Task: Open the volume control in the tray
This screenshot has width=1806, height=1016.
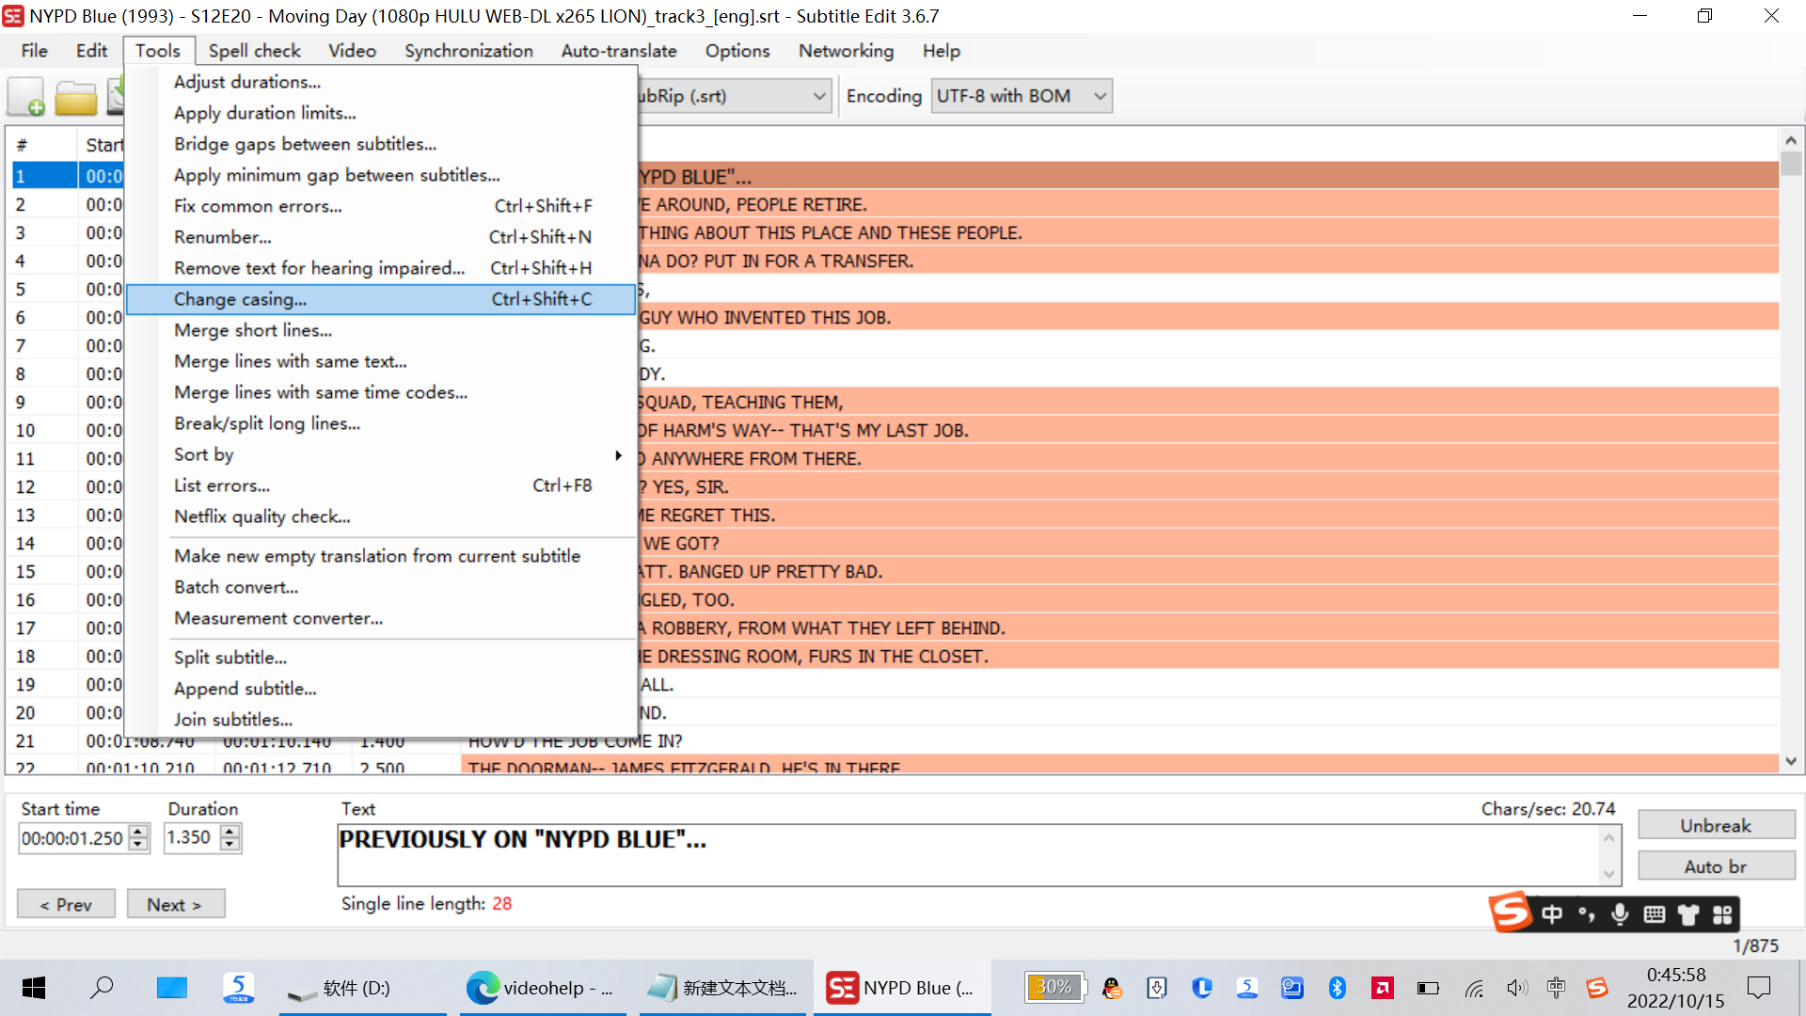Action: coord(1517,988)
